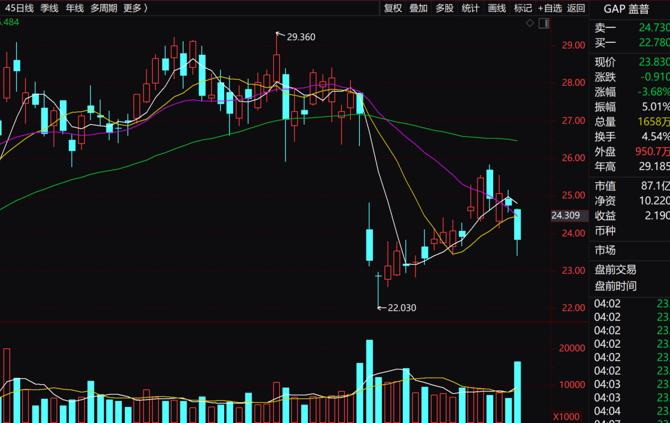Click the 29.360 high price marker
This screenshot has width=670, height=423.
(301, 37)
